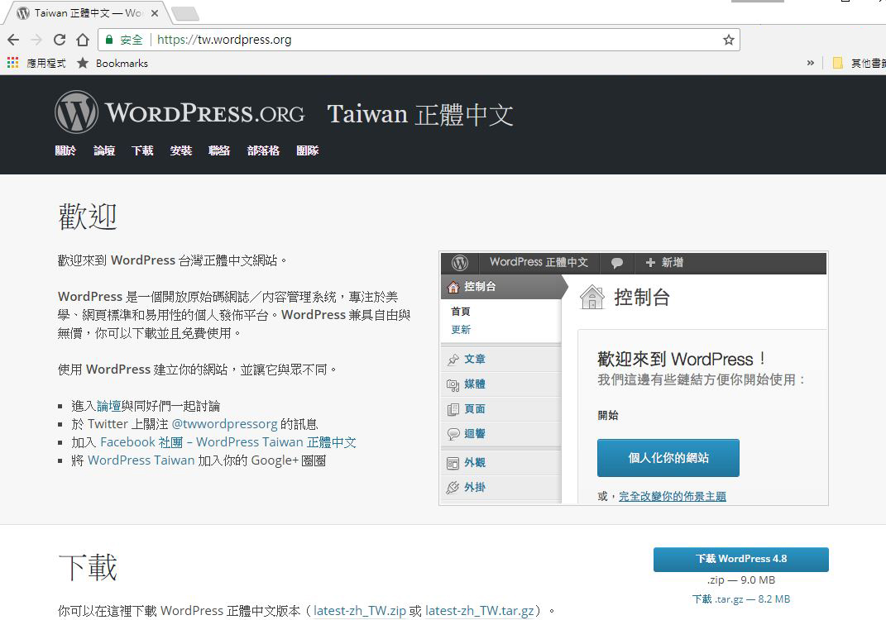The image size is (886, 620).
Task: Open the WordPress Taiwan Google+ link
Action: coord(141,460)
